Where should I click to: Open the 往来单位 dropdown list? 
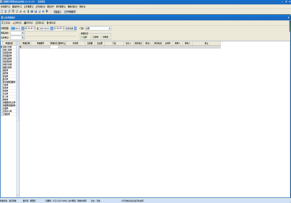click(23, 37)
